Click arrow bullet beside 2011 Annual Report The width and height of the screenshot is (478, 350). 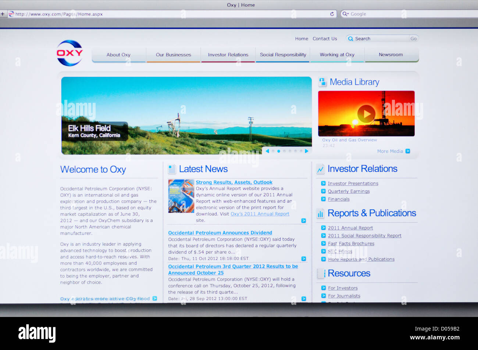tap(323, 228)
